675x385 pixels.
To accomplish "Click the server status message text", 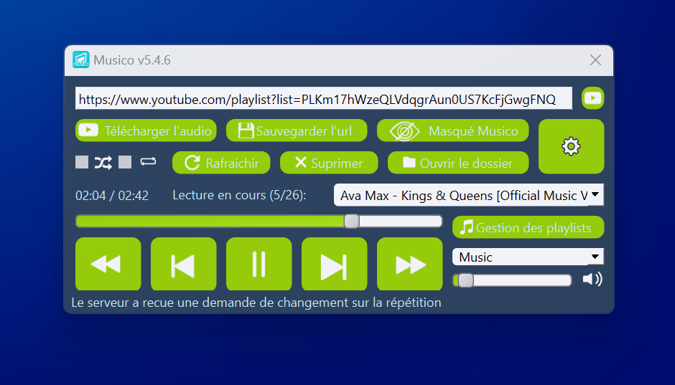I will coord(256,303).
